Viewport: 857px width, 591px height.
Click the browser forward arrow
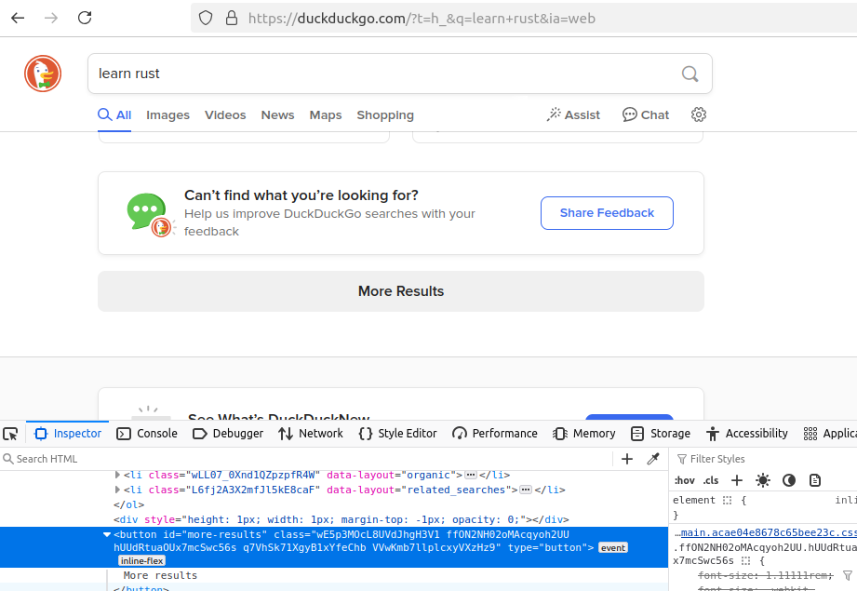tap(51, 18)
